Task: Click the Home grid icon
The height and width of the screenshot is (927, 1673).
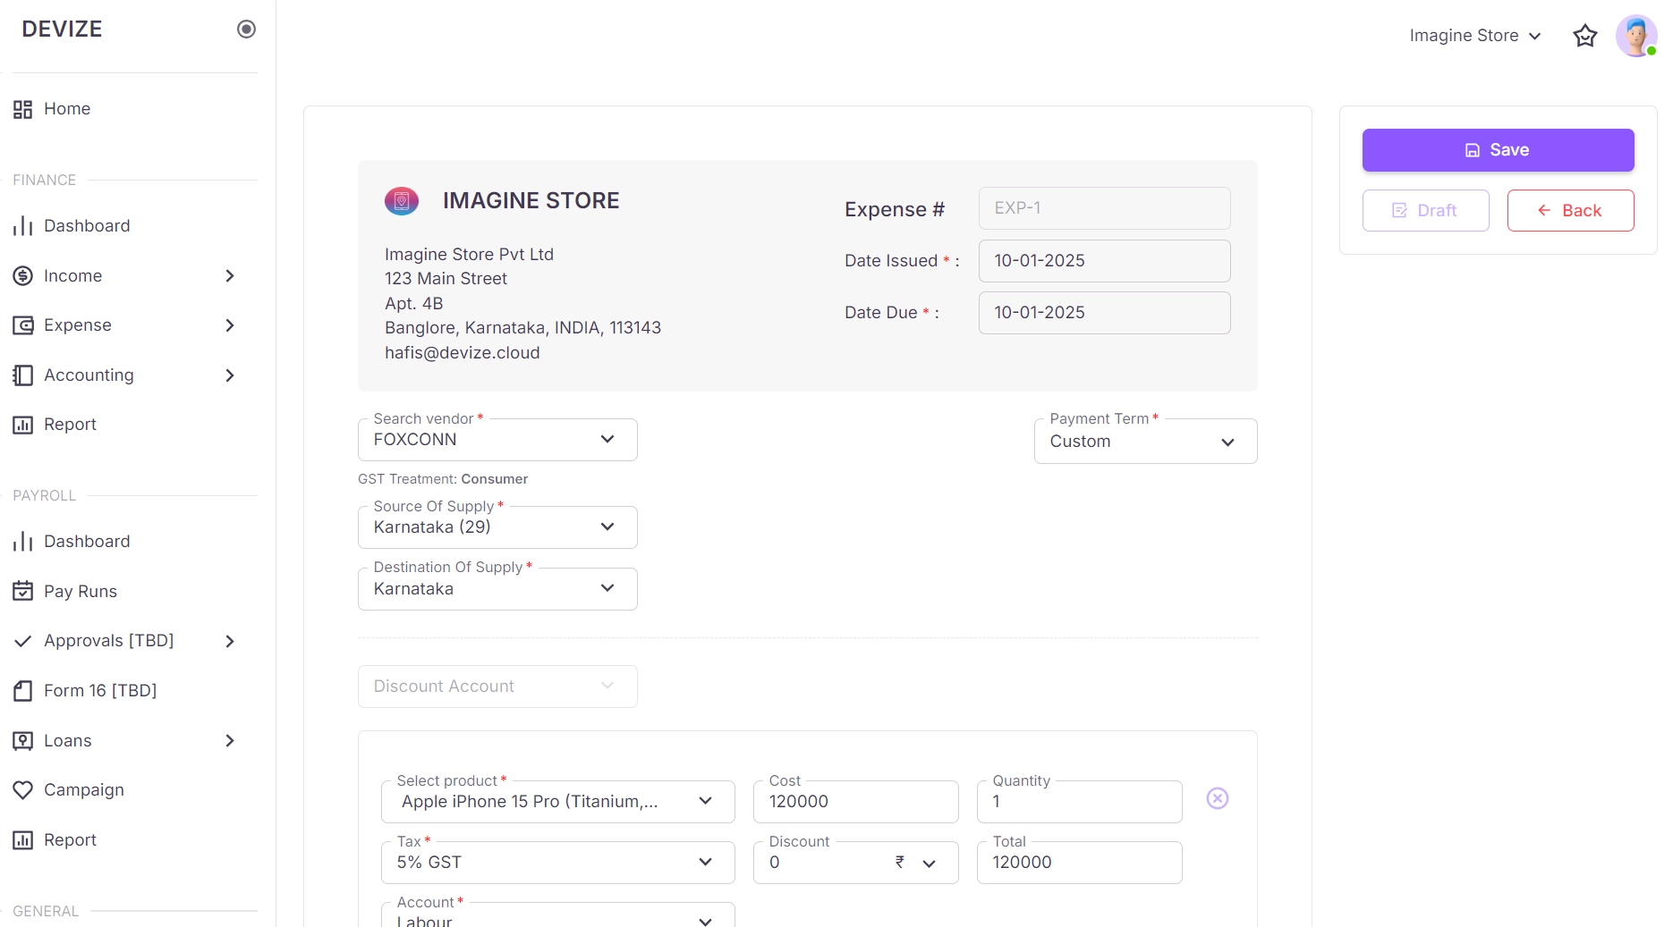Action: click(22, 109)
